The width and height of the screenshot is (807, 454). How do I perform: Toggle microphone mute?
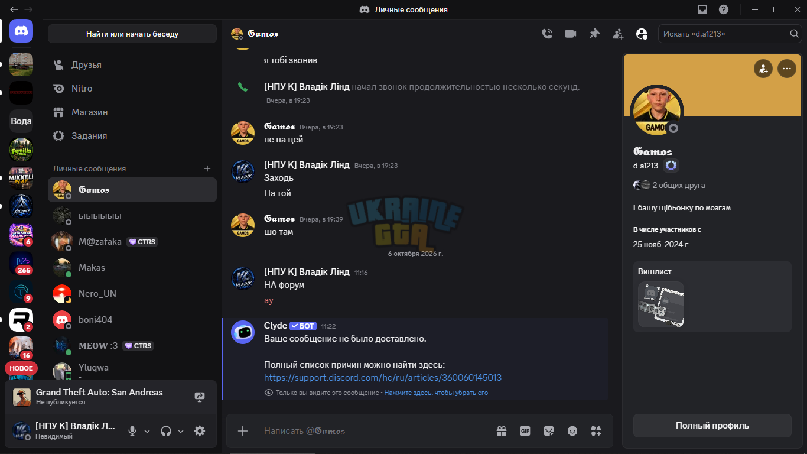tap(132, 431)
